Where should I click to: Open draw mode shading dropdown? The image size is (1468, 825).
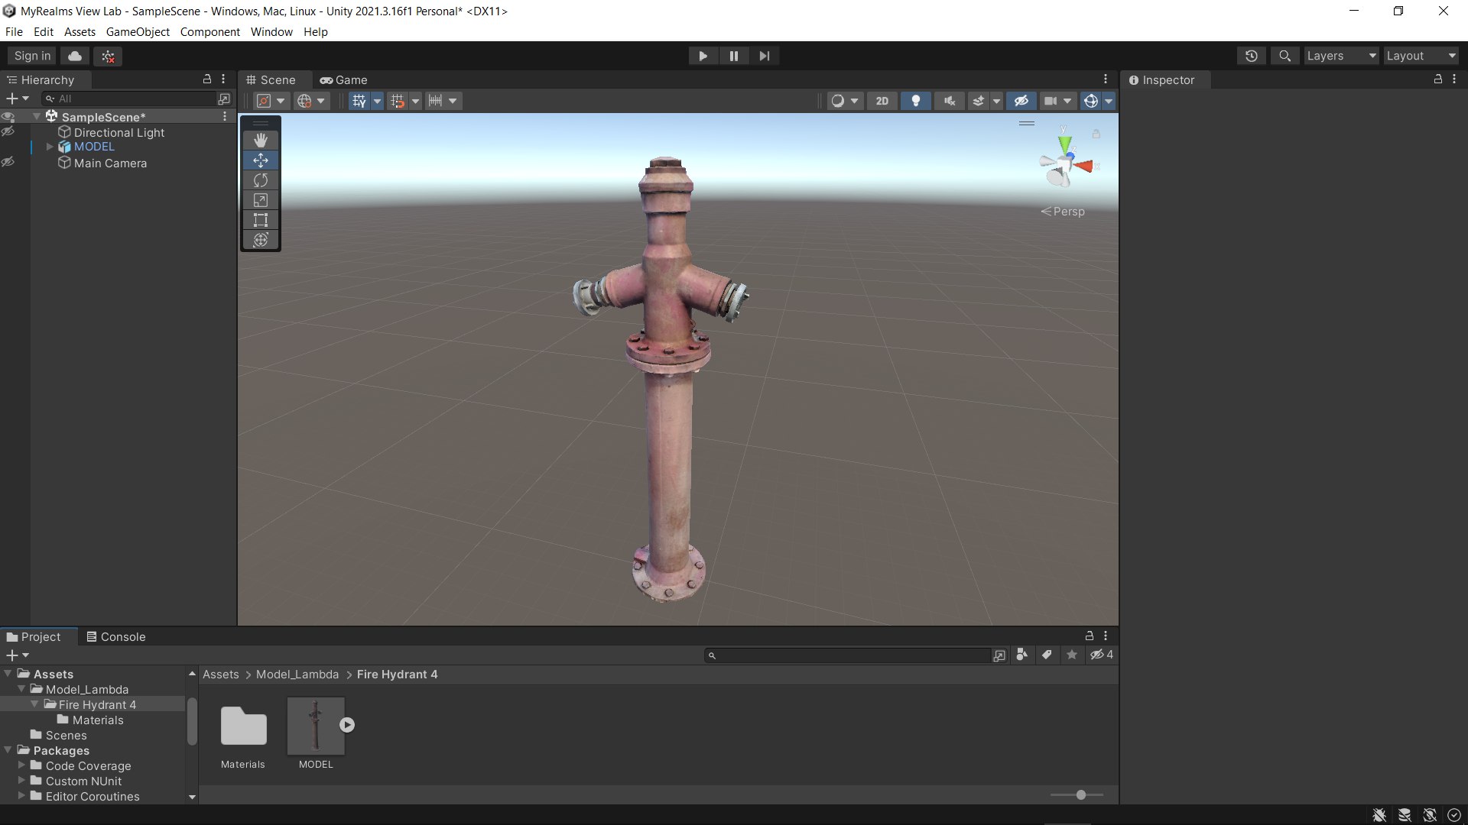845,101
